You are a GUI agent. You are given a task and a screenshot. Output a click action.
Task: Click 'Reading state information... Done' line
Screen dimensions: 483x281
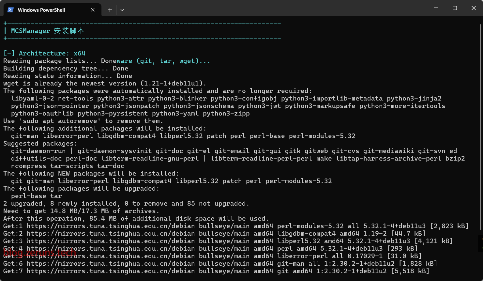click(x=68, y=76)
